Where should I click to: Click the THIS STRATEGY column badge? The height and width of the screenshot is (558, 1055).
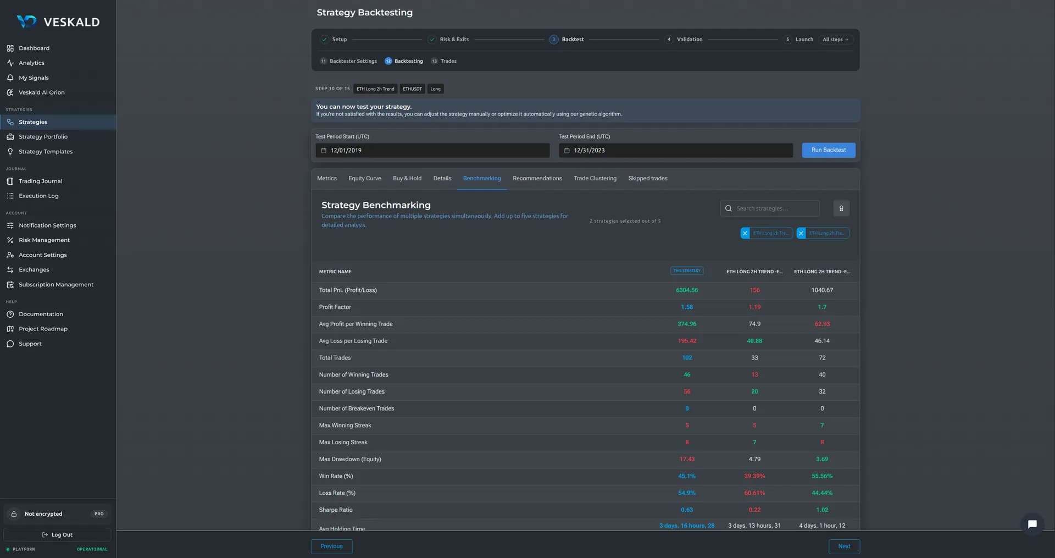coord(687,271)
